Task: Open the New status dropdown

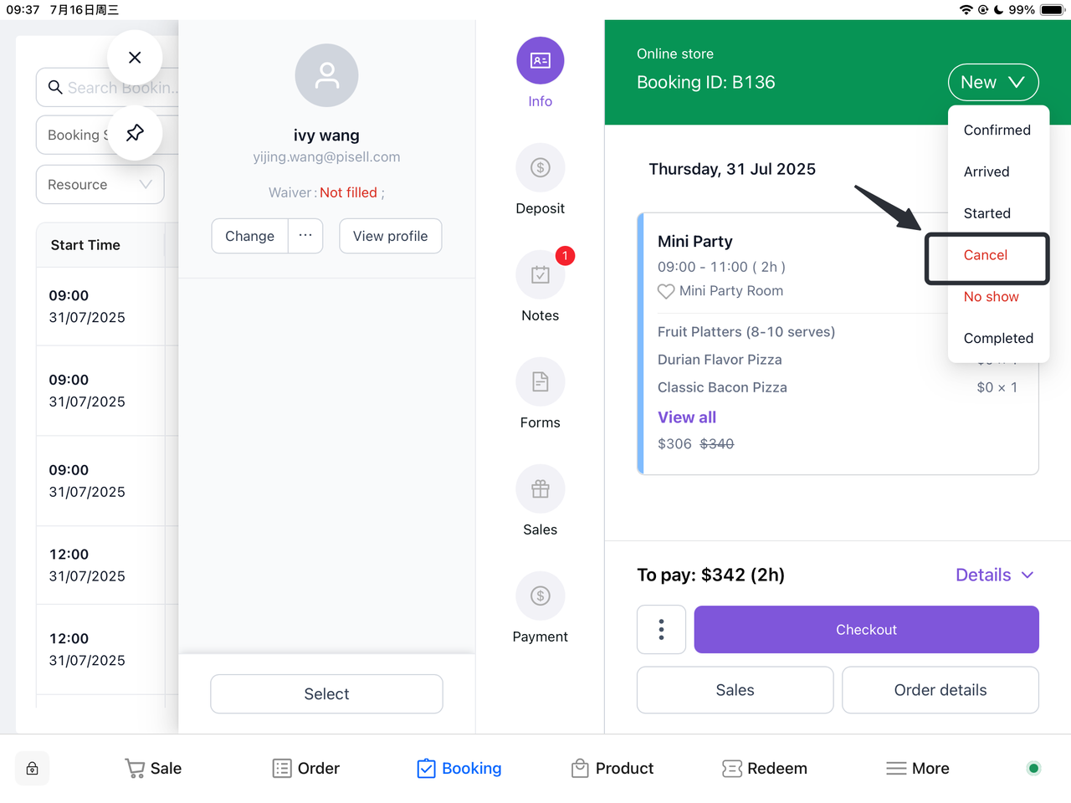Action: point(993,83)
